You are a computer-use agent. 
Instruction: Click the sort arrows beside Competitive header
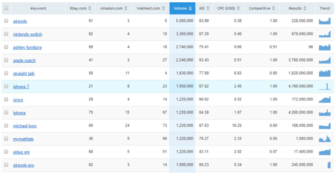[274, 8]
